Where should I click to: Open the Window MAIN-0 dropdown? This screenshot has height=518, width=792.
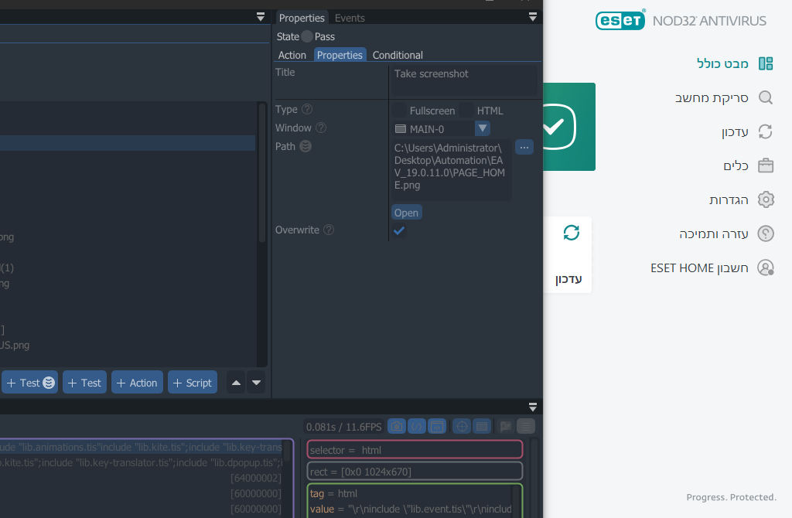[x=482, y=129]
